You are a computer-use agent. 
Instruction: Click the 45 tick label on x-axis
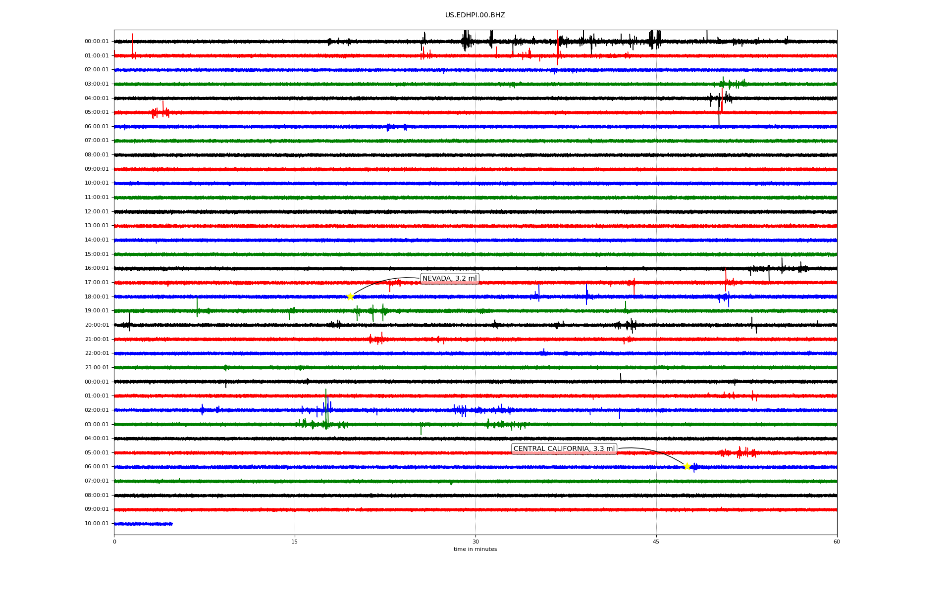[656, 542]
